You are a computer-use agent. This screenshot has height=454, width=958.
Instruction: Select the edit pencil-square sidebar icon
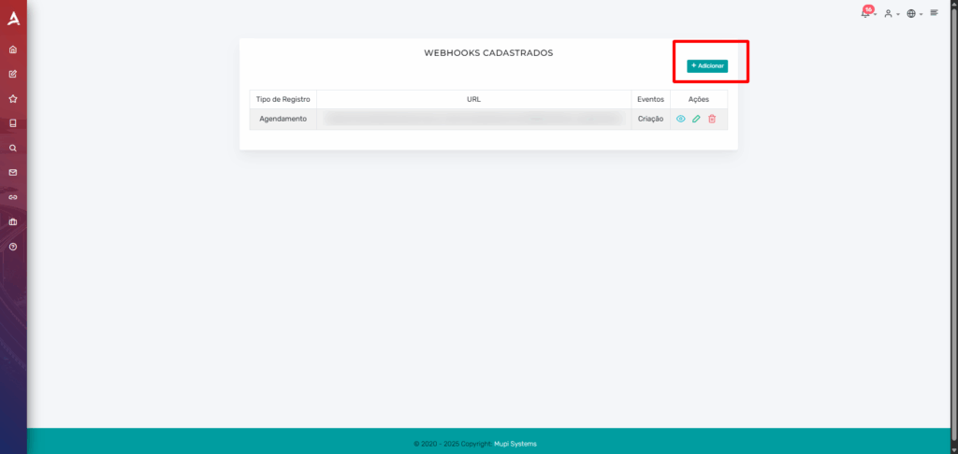point(13,74)
